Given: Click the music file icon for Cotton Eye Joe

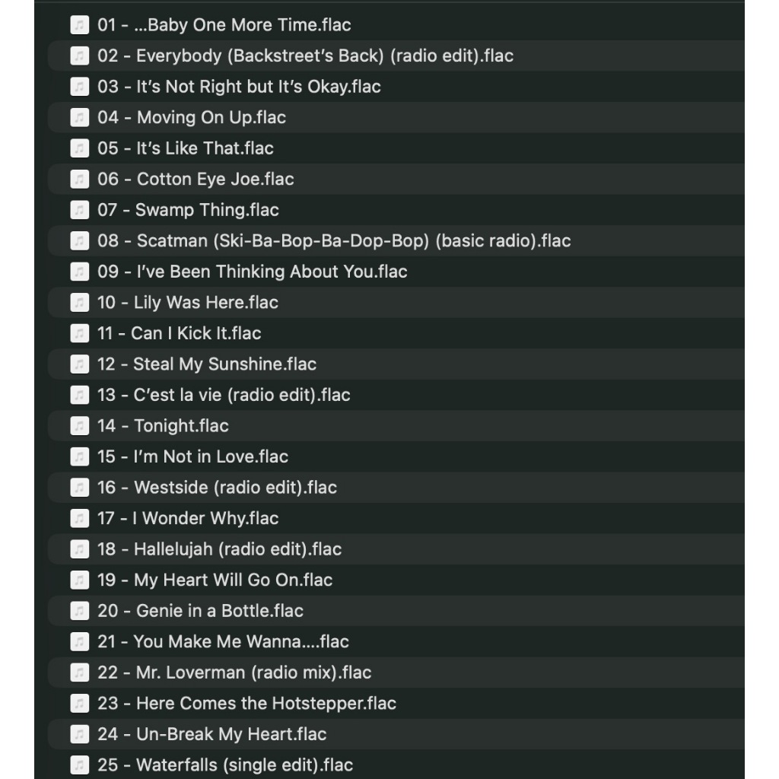Looking at the screenshot, I should click(79, 179).
